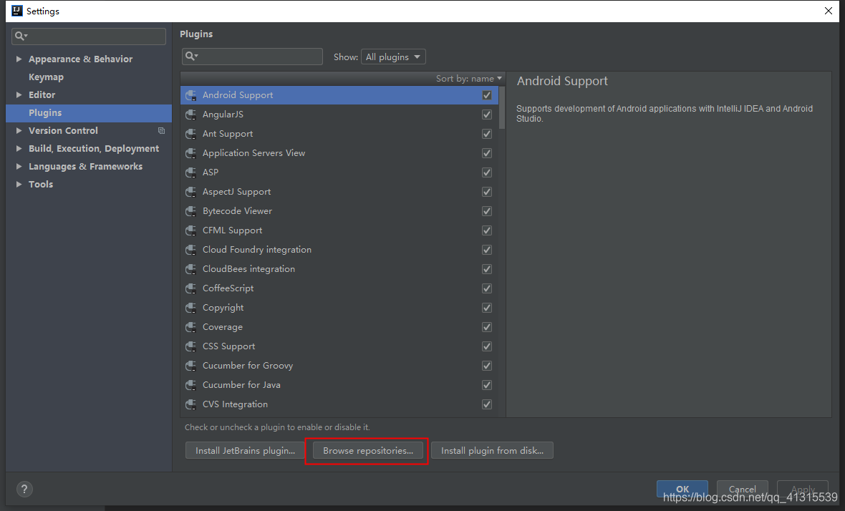Click the ASP plugin icon
The width and height of the screenshot is (845, 511).
(190, 173)
